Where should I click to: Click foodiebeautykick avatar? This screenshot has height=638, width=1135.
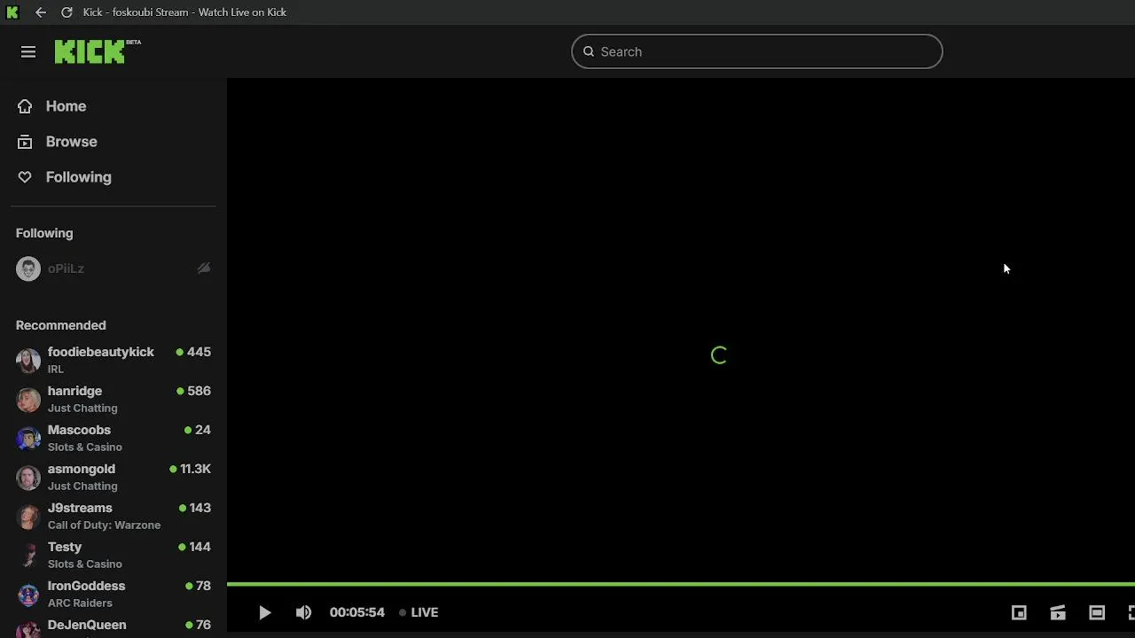28,361
